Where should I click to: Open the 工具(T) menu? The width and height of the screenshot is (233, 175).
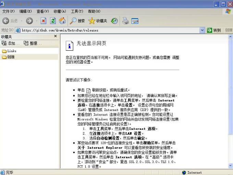[x=77, y=11]
